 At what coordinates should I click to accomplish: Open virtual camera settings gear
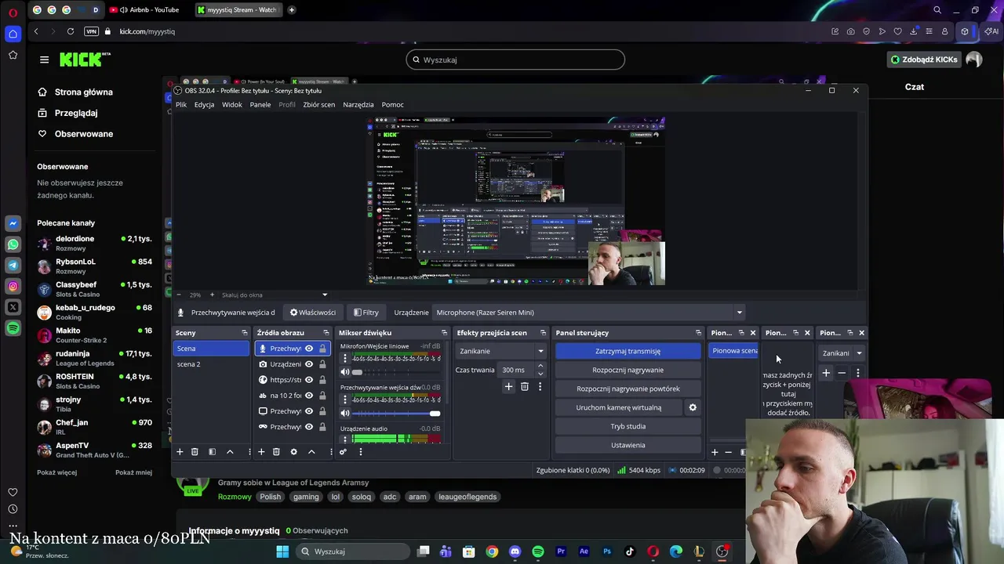[693, 407]
